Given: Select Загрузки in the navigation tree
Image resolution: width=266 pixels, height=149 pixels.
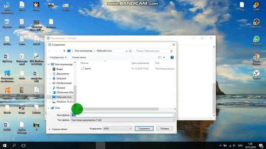Looking at the screenshot, I should coord(61,78).
